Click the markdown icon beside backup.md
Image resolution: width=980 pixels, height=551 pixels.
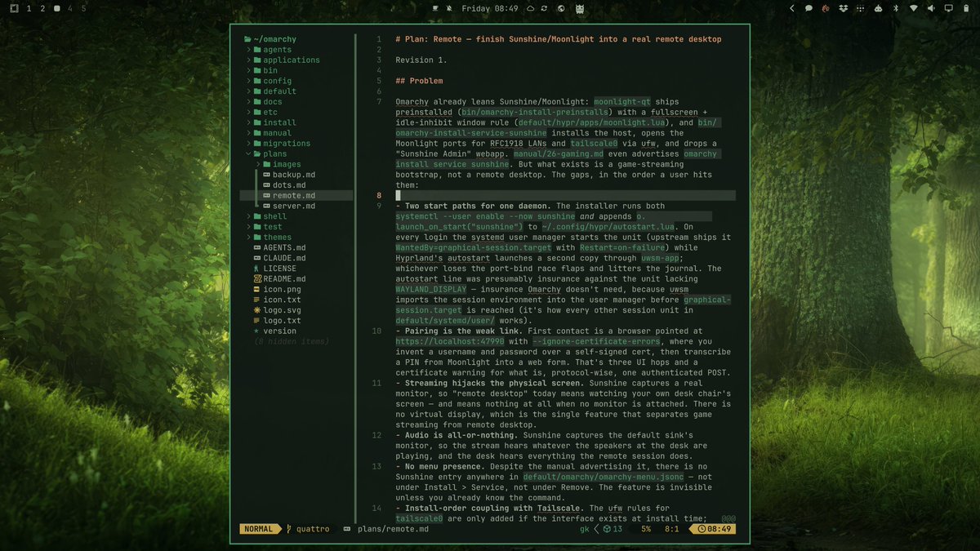(266, 175)
